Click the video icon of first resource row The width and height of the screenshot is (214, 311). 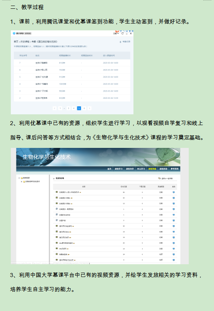pyautogui.click(x=57, y=192)
